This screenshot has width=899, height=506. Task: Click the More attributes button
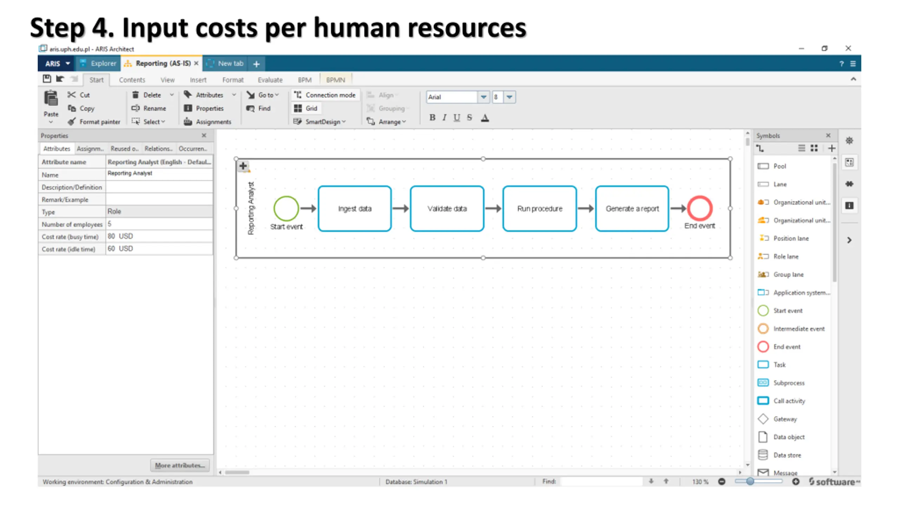coord(180,465)
